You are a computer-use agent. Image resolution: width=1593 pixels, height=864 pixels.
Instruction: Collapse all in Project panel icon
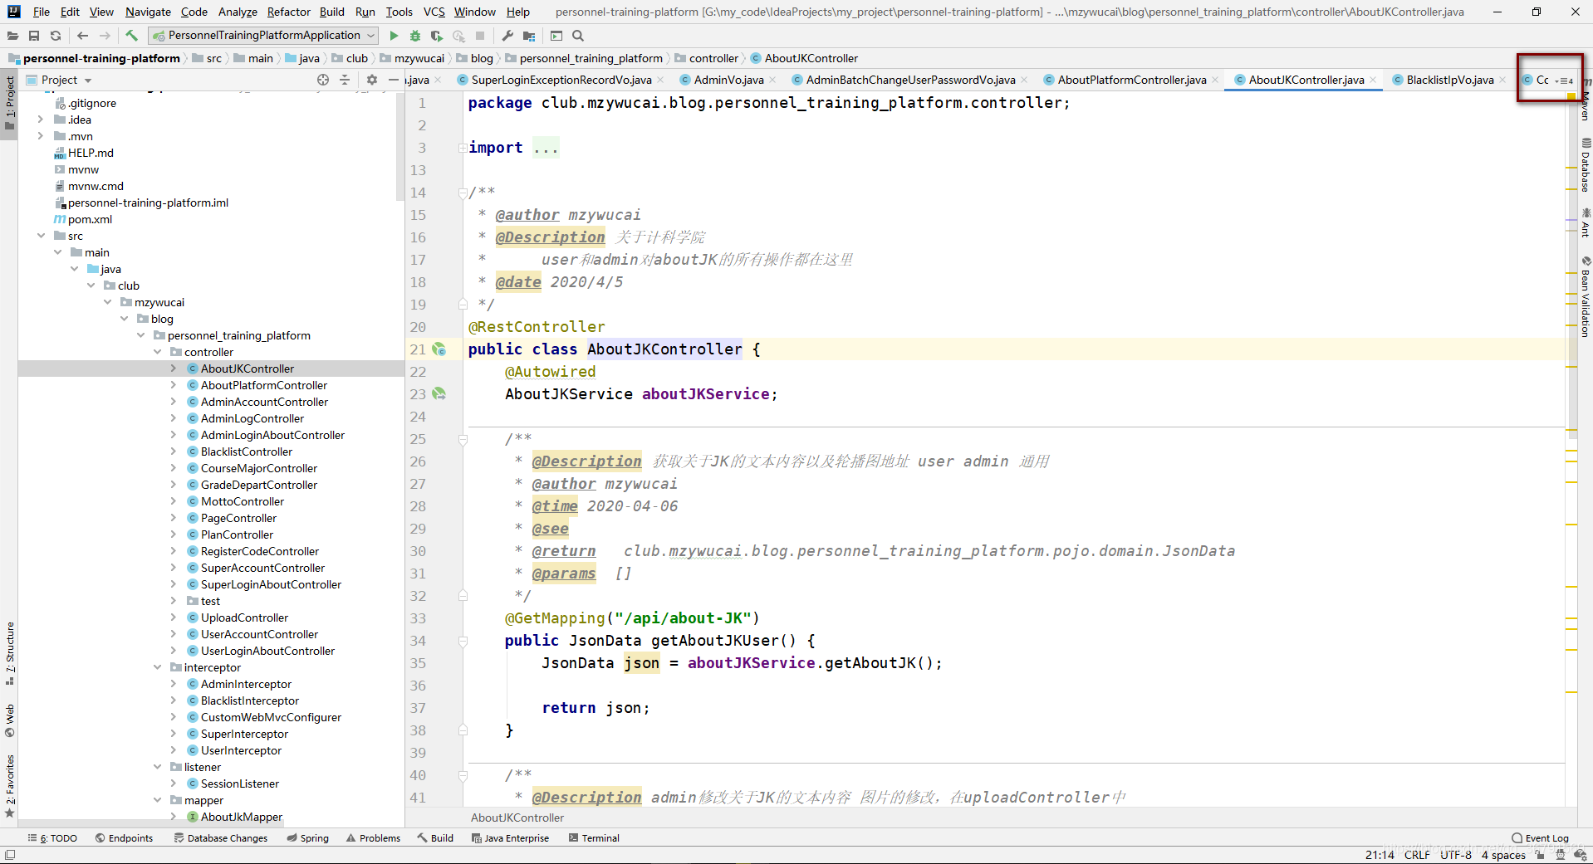345,80
